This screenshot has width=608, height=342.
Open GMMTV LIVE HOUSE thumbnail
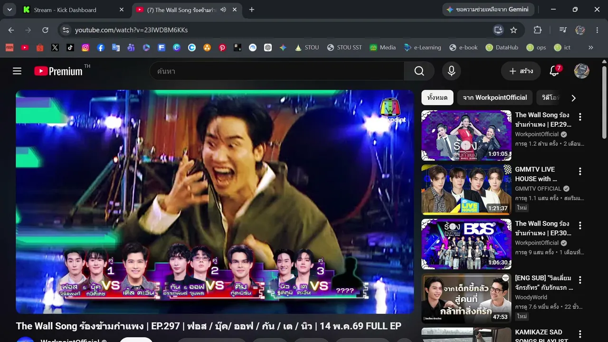[466, 190]
